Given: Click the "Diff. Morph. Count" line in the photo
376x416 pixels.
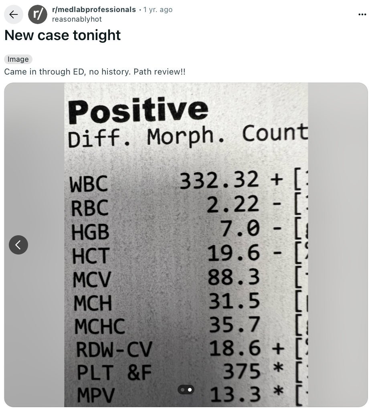Looking at the screenshot, I should [188, 136].
